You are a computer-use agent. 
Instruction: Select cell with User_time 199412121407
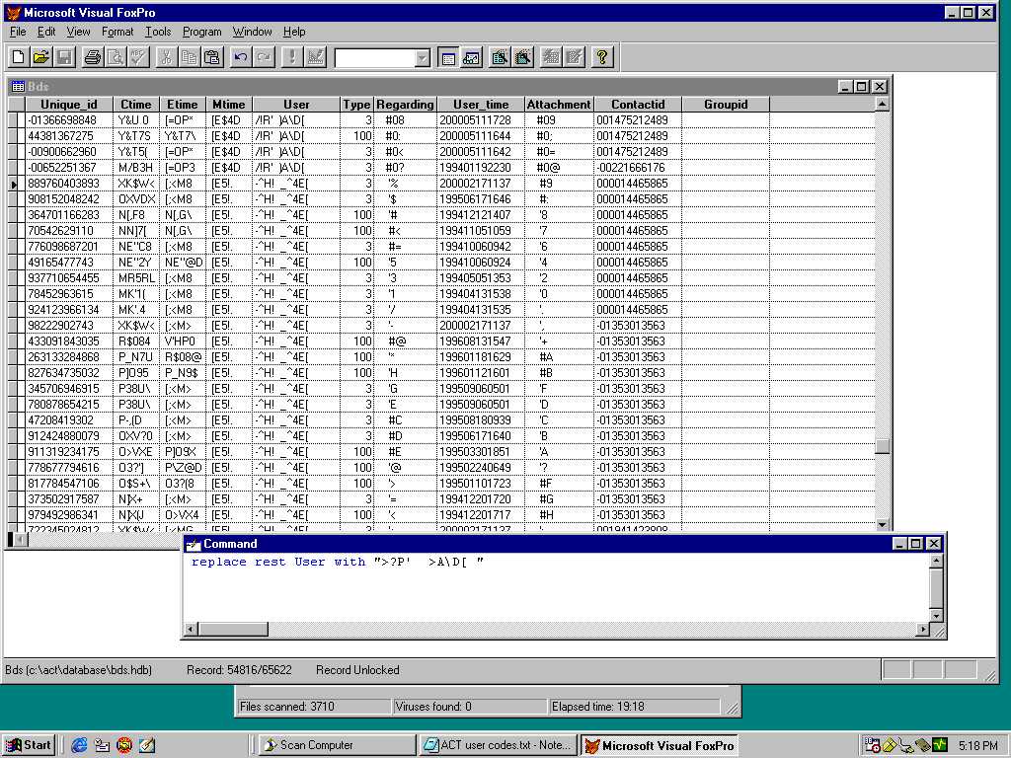[x=481, y=215]
